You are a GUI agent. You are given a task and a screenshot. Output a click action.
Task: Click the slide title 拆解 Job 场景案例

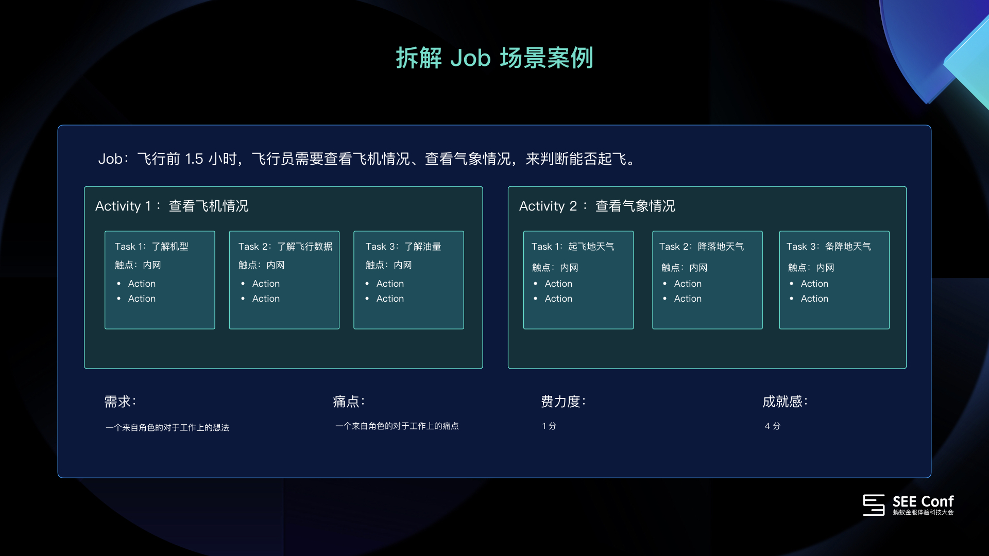pyautogui.click(x=494, y=58)
